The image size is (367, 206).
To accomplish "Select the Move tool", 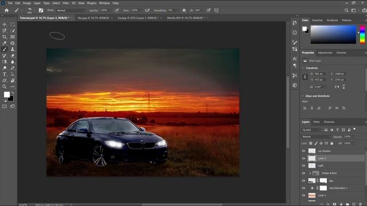I will (5, 25).
